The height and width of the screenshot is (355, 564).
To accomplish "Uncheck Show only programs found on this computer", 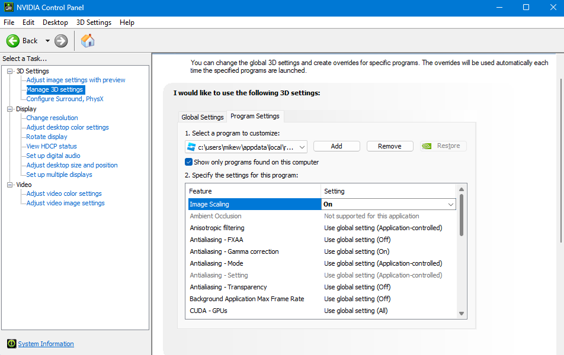I will coord(188,162).
